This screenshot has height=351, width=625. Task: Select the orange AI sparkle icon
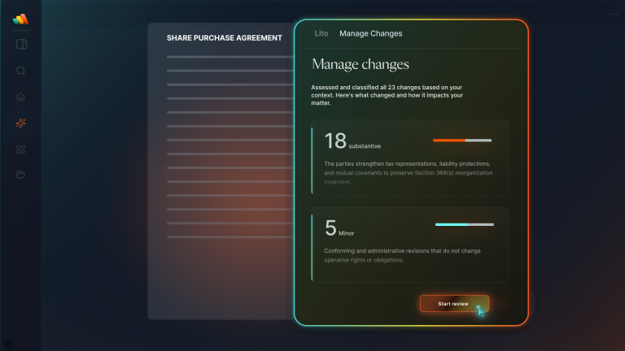[x=20, y=123]
